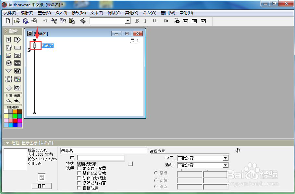Create a new file with the New toolbar icon

[x=8, y=21]
